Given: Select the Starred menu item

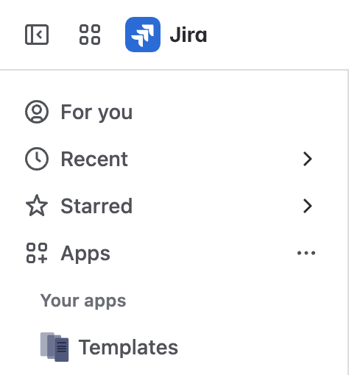Looking at the screenshot, I should tap(172, 206).
